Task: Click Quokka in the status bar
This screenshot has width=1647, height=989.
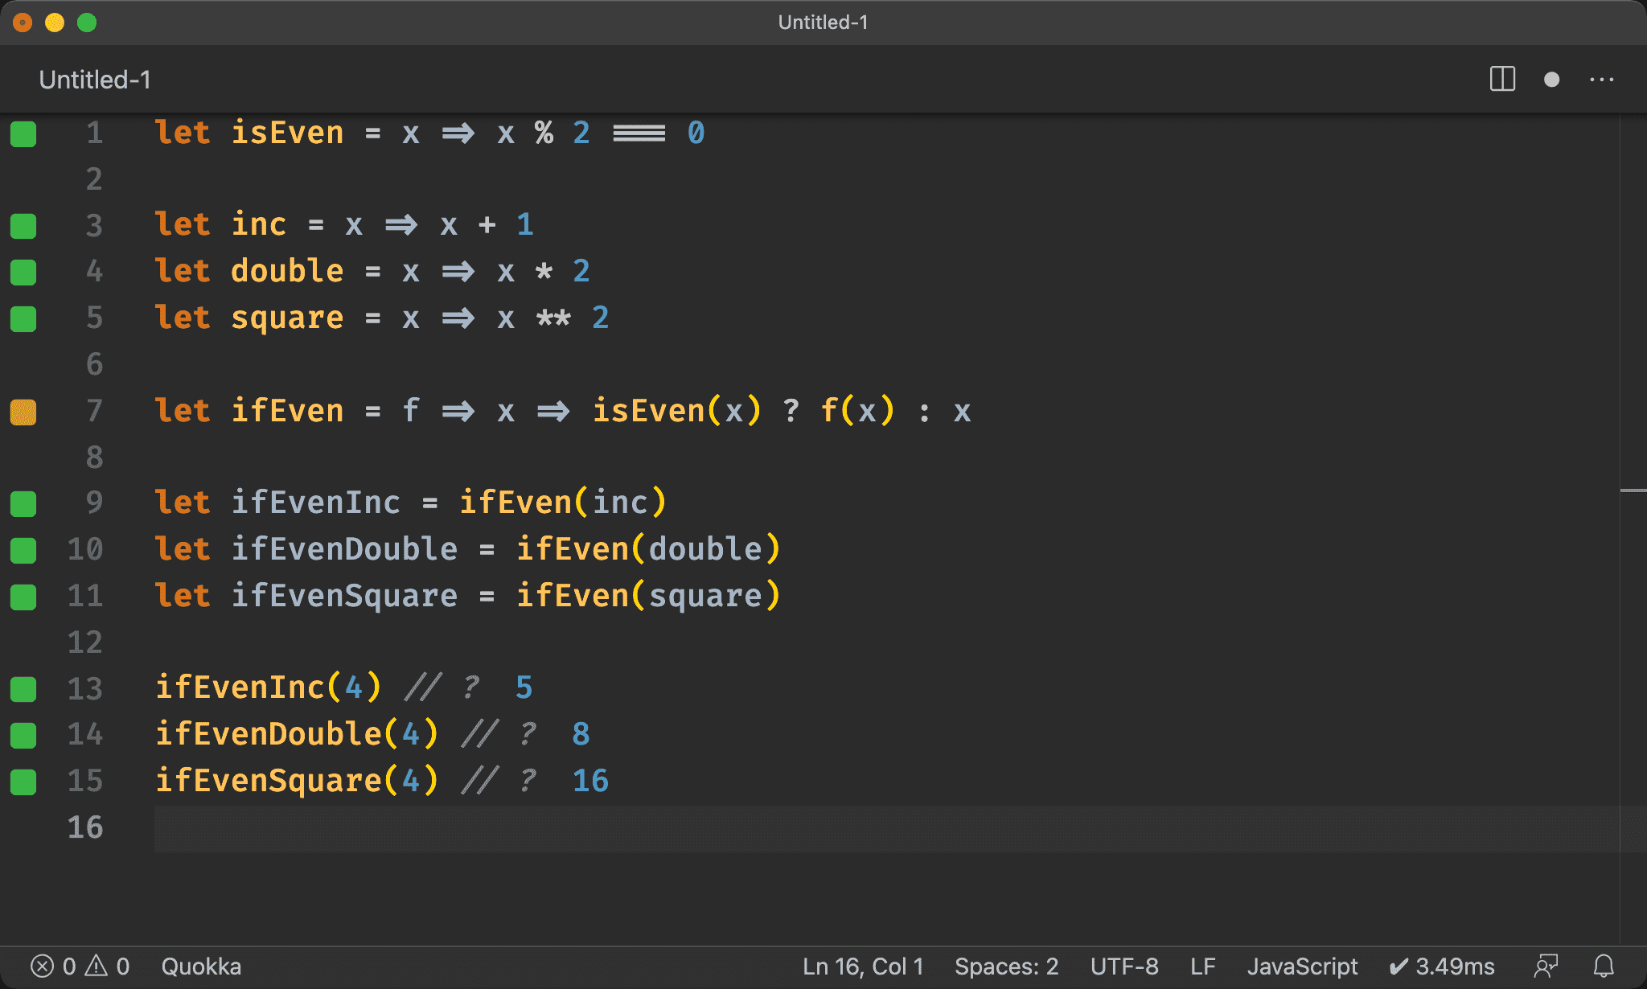Action: [x=201, y=966]
